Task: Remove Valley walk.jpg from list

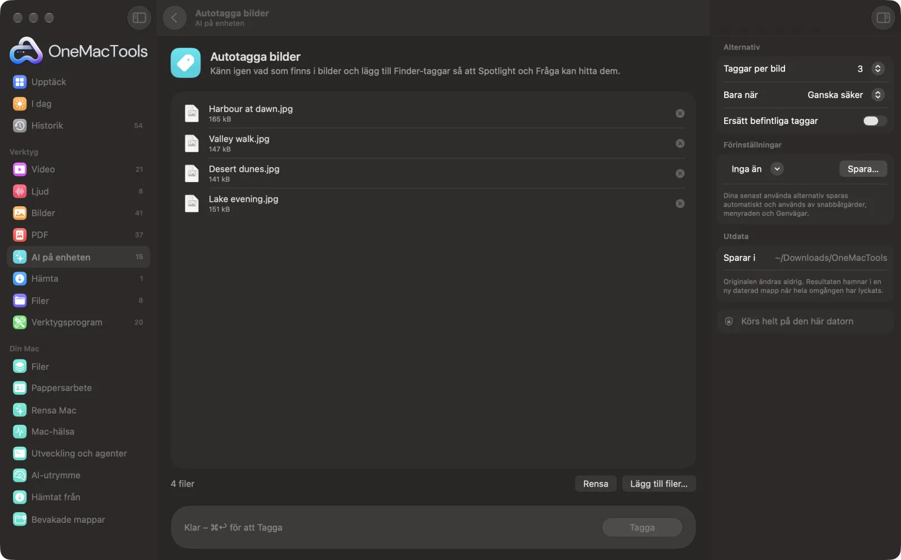Action: [x=680, y=143]
